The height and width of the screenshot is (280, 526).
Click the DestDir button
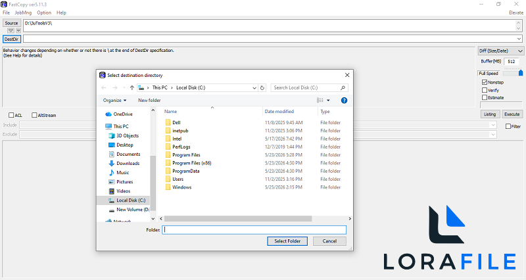12,39
